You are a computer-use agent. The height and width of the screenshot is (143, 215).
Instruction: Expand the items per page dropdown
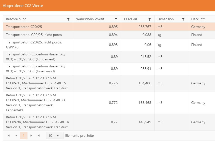pyautogui.click(x=54, y=136)
